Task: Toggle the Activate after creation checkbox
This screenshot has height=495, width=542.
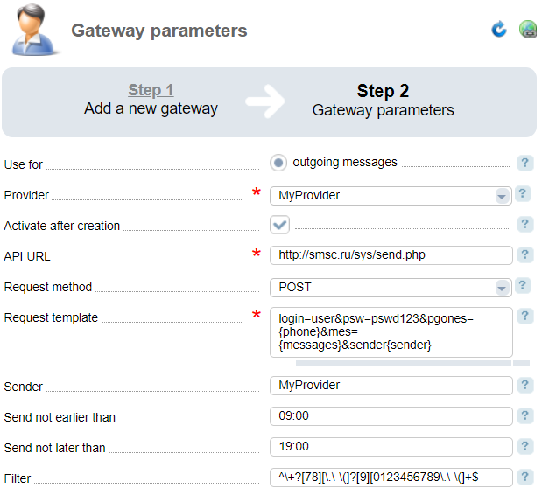Action: [x=279, y=225]
